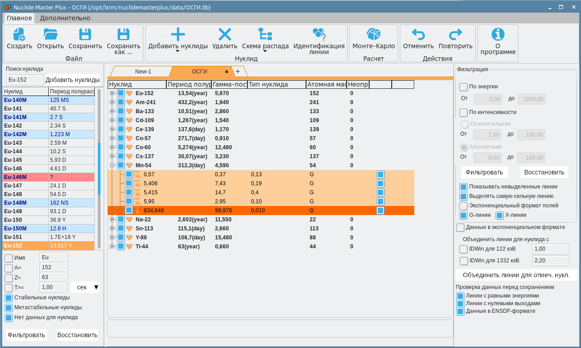Expand the Eu-152 tree node
The image size is (581, 348).
click(112, 93)
